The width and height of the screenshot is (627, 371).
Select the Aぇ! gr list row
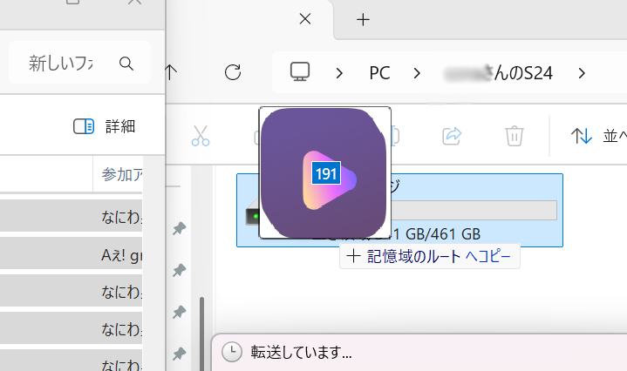(83, 256)
